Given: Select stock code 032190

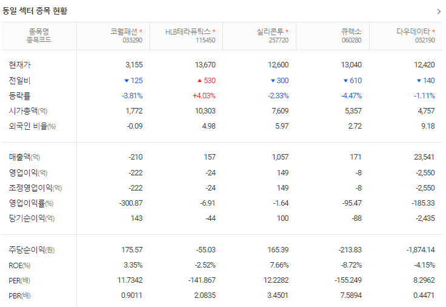Looking at the screenshot, I should click(x=425, y=40).
